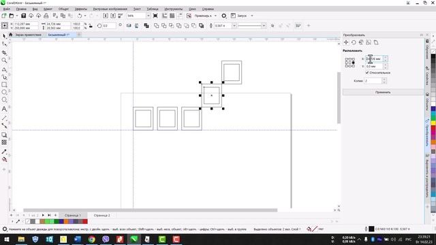Screen dimensions: 436x245
Task: Select the bottom-right anchor point box
Action: pyautogui.click(x=354, y=66)
